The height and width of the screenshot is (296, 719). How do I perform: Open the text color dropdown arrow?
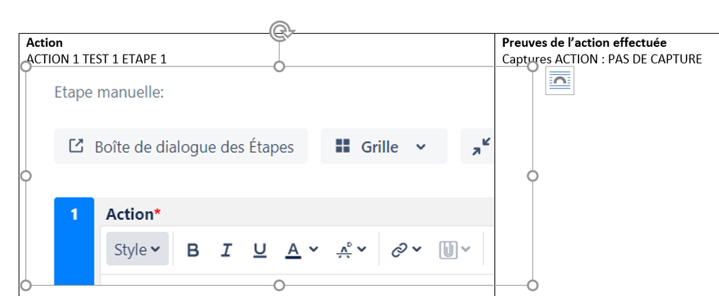[x=313, y=249]
